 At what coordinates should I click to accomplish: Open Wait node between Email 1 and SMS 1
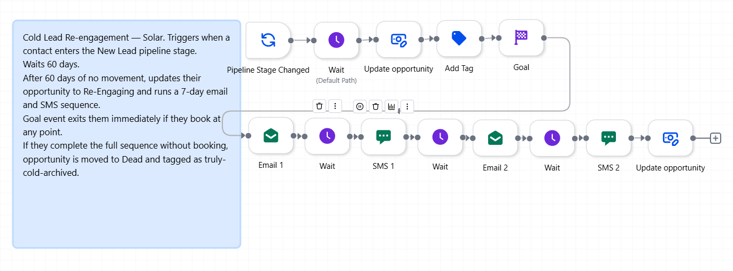[327, 137]
